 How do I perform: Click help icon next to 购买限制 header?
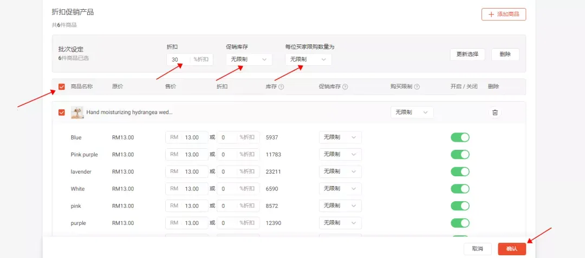pos(417,87)
